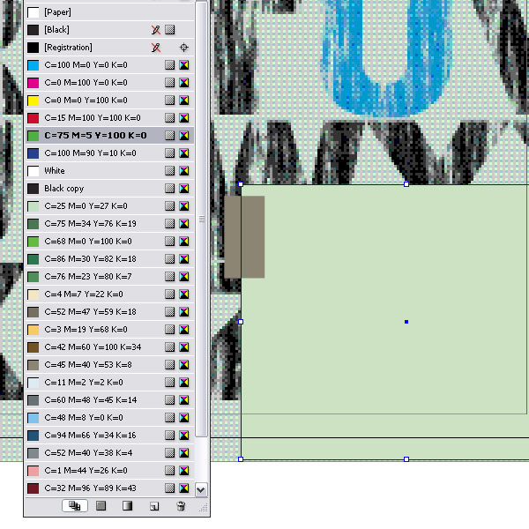Click process color icon on C=75 M=5 Y=100 K=0
This screenshot has height=529, width=529.
(169, 135)
